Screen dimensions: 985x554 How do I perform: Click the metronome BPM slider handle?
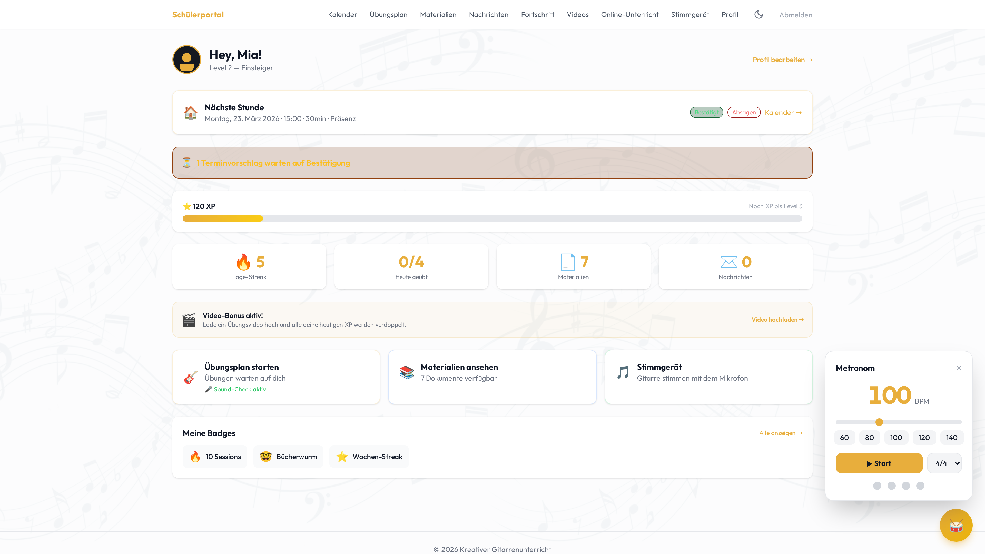point(879,422)
